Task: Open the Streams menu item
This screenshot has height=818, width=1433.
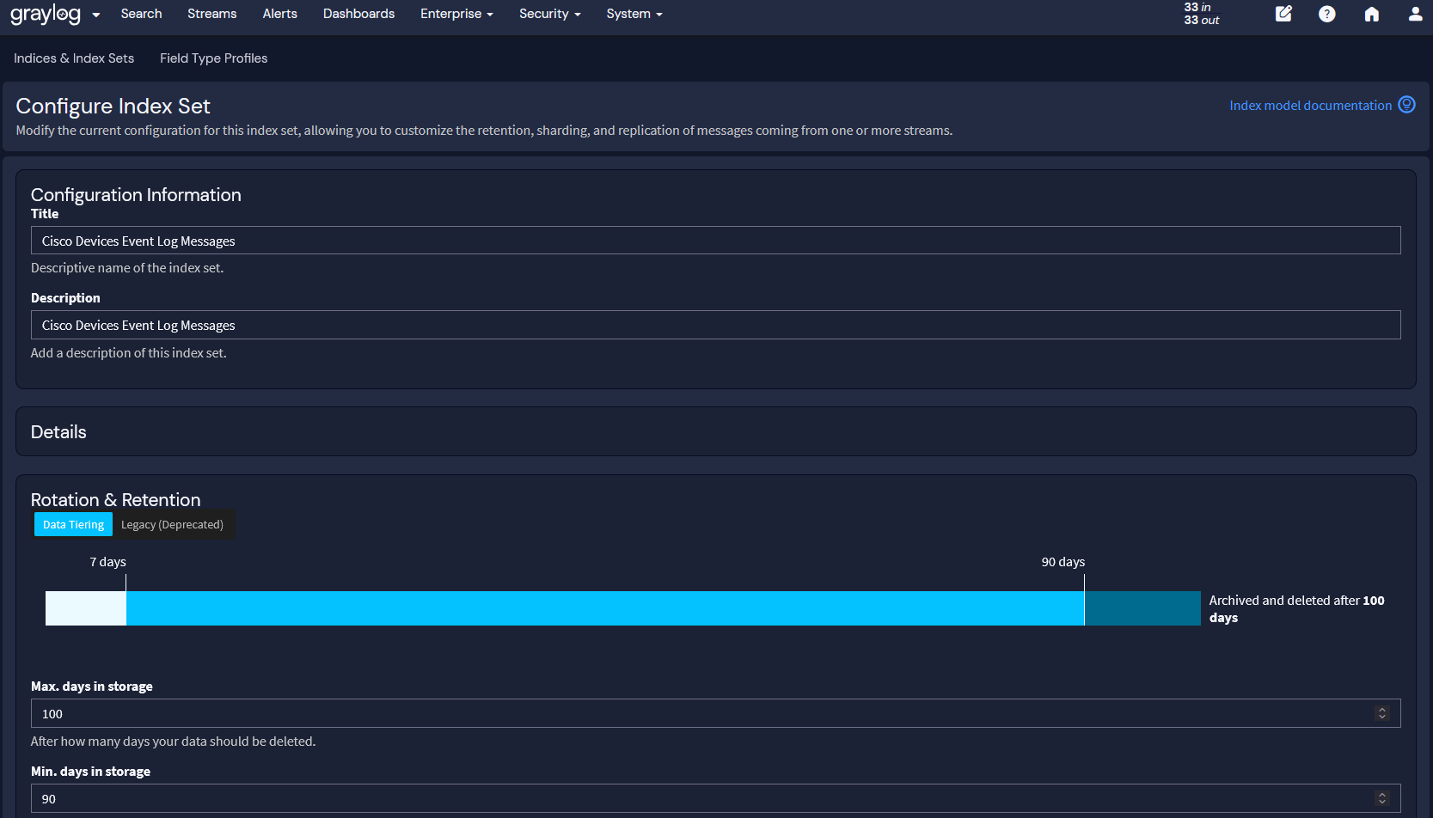Action: pos(211,14)
